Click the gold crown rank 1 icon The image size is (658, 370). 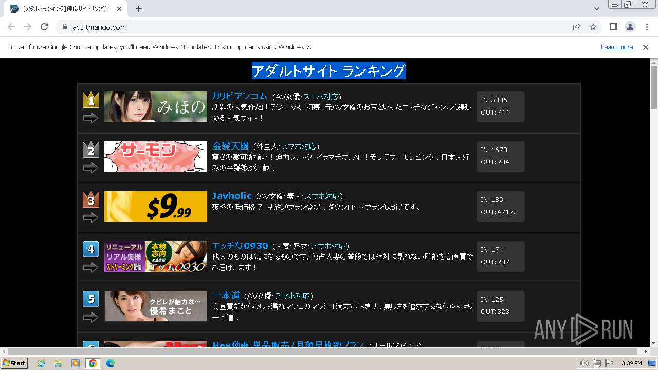[x=91, y=99]
